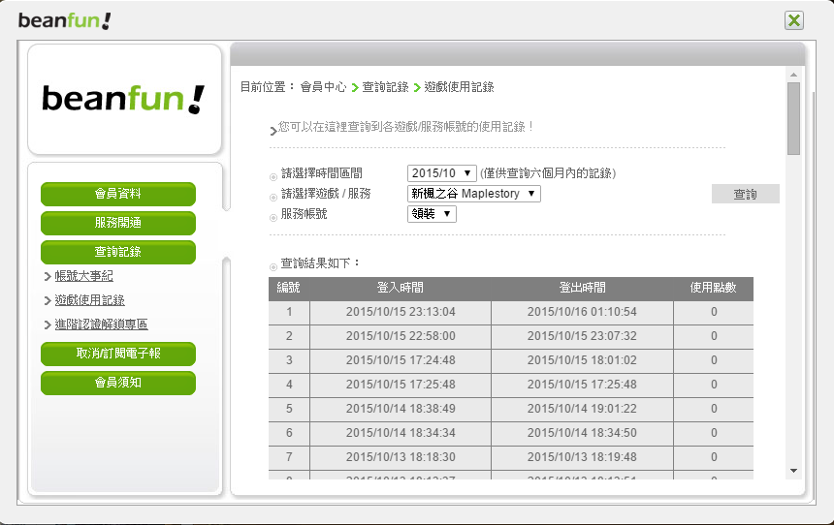Select logout time 2015/10/15 23:07:32 cell
834x525 pixels.
582,336
